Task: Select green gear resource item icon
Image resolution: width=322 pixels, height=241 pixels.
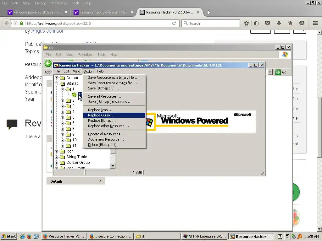Action: click(x=74, y=95)
